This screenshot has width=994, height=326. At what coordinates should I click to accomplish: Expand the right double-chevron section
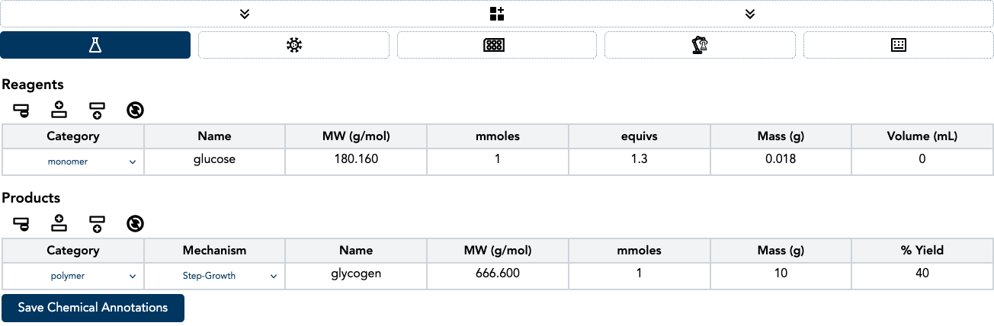coord(750,14)
